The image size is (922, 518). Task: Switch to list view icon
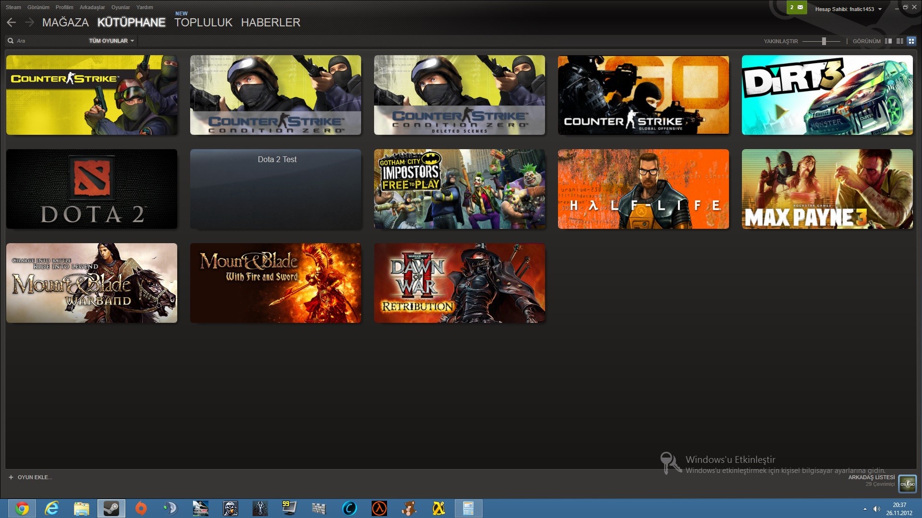[x=900, y=41]
